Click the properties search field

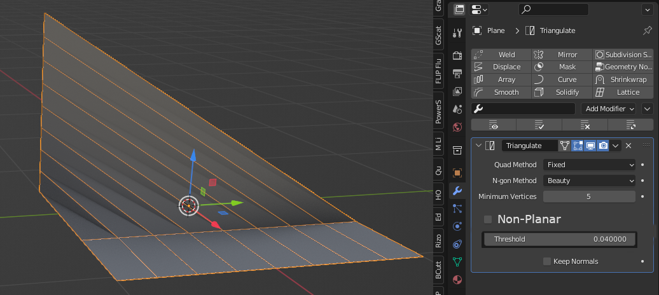553,10
